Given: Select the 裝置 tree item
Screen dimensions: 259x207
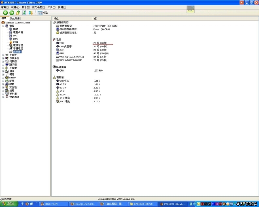Looking at the screenshot, I should tap(12, 81).
